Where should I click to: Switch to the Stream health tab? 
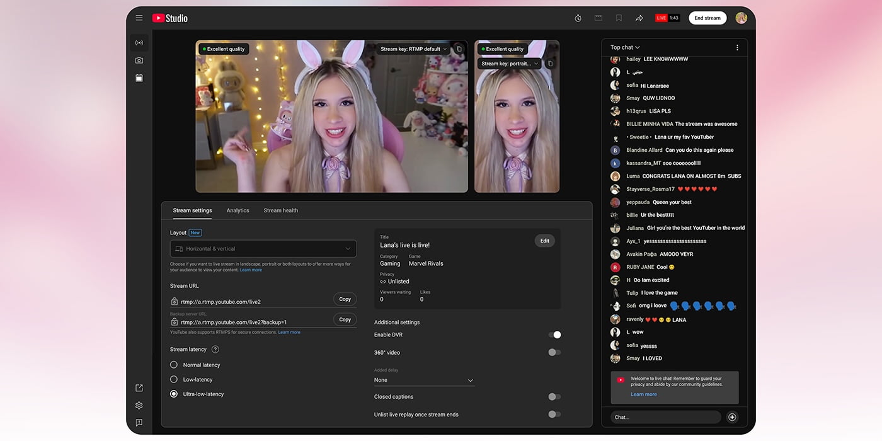(281, 210)
